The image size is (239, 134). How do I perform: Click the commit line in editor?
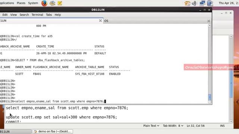click(13, 122)
